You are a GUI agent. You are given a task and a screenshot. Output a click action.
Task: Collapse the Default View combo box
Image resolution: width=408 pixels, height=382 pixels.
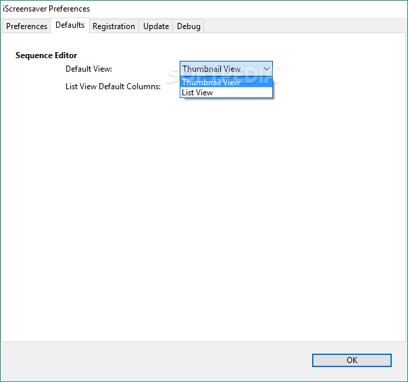[226, 69]
